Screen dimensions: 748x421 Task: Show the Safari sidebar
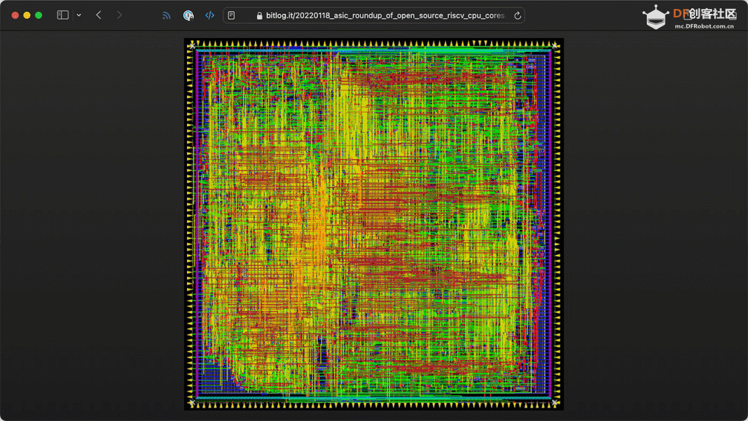click(62, 15)
